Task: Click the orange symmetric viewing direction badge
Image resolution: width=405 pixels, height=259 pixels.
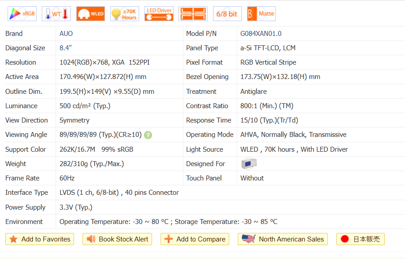Action: pyautogui.click(x=193, y=14)
